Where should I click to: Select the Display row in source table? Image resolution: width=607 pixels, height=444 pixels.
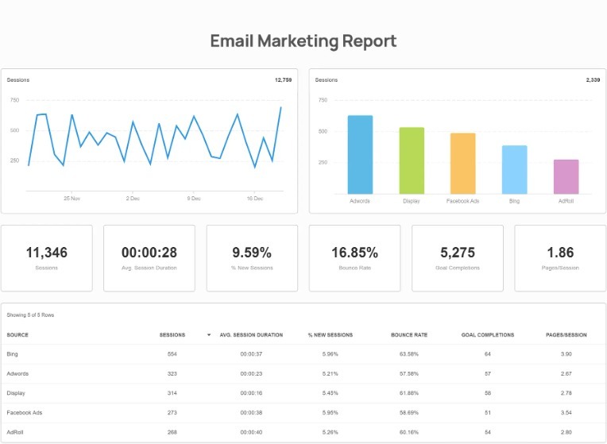coord(303,393)
